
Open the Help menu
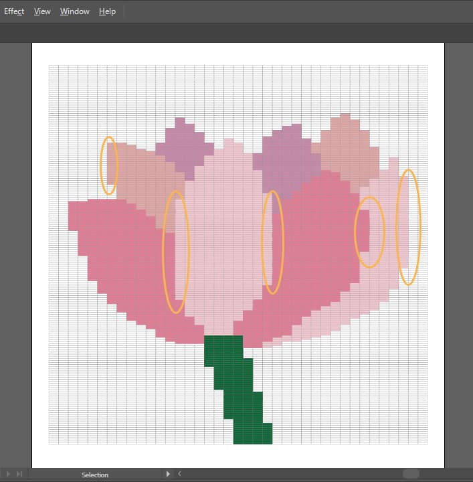point(107,11)
